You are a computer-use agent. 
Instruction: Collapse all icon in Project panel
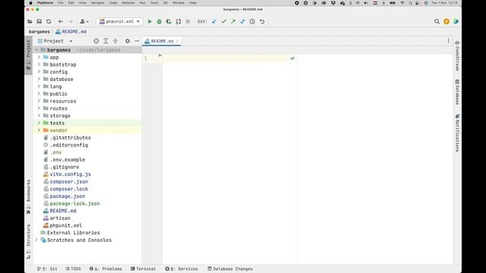(115, 41)
